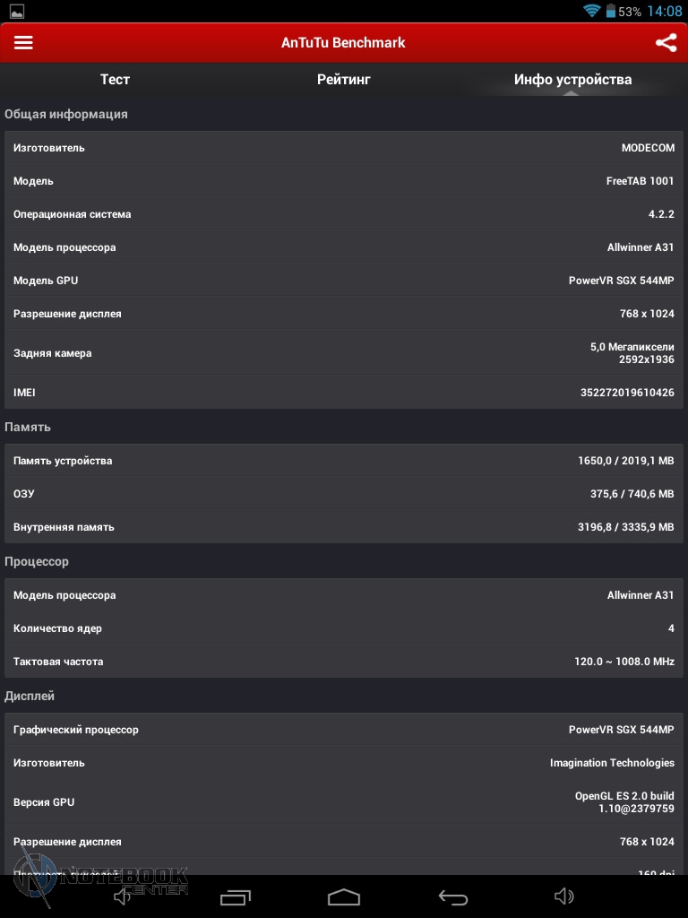Select the Модель FreeTAB 1001 row
Viewport: 688px width, 918px height.
pyautogui.click(x=344, y=181)
